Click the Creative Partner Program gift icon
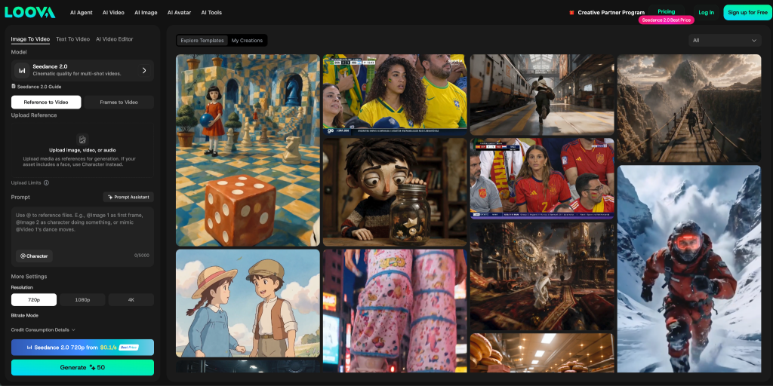 [572, 13]
